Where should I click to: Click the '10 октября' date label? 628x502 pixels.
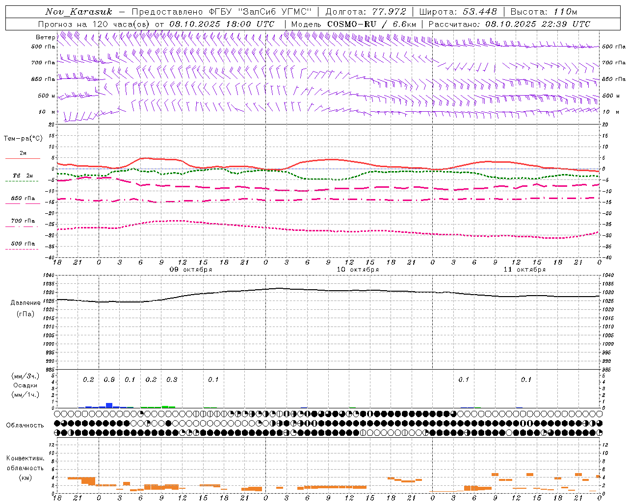tap(358, 270)
